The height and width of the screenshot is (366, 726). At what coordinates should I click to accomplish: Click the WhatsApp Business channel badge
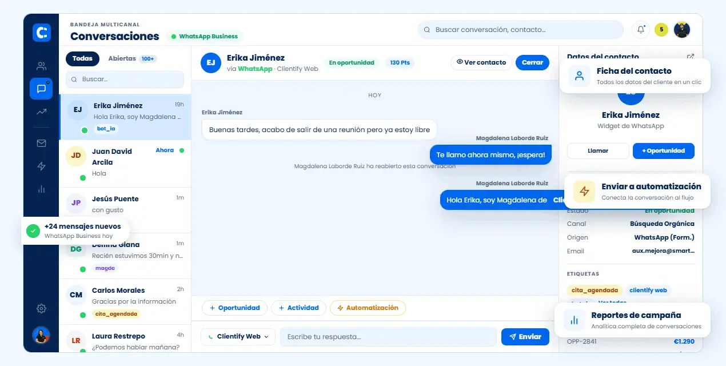coord(205,37)
